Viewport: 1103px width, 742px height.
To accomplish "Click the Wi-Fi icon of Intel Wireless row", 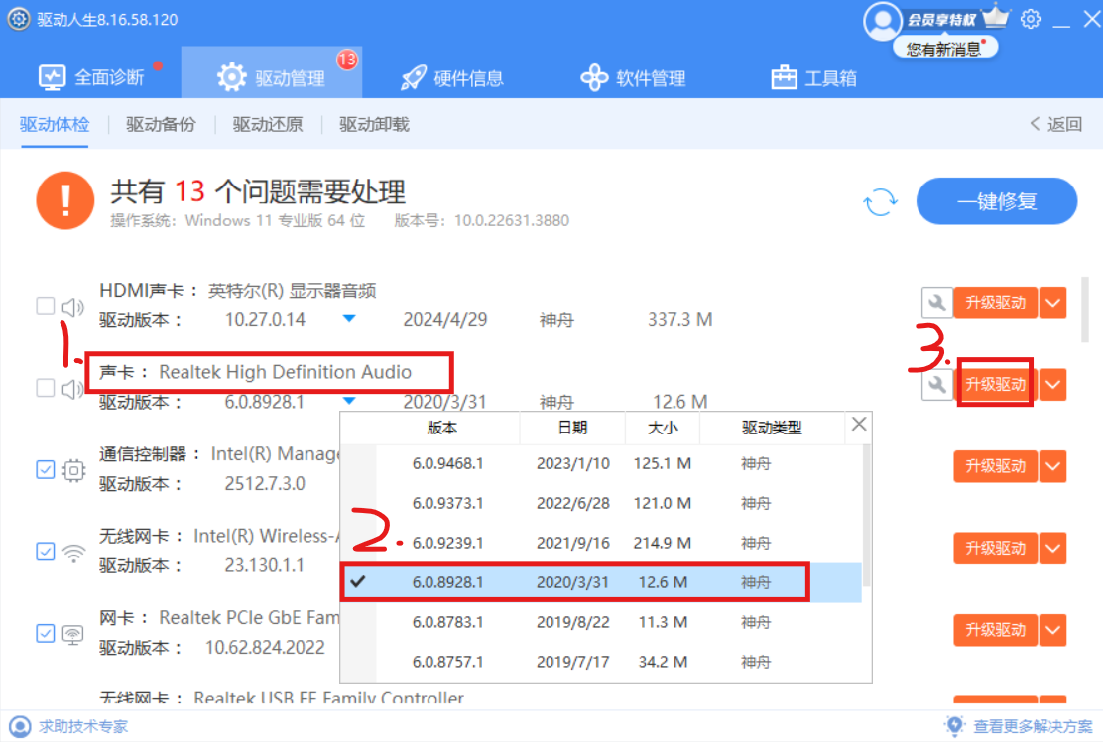I will coord(73,553).
